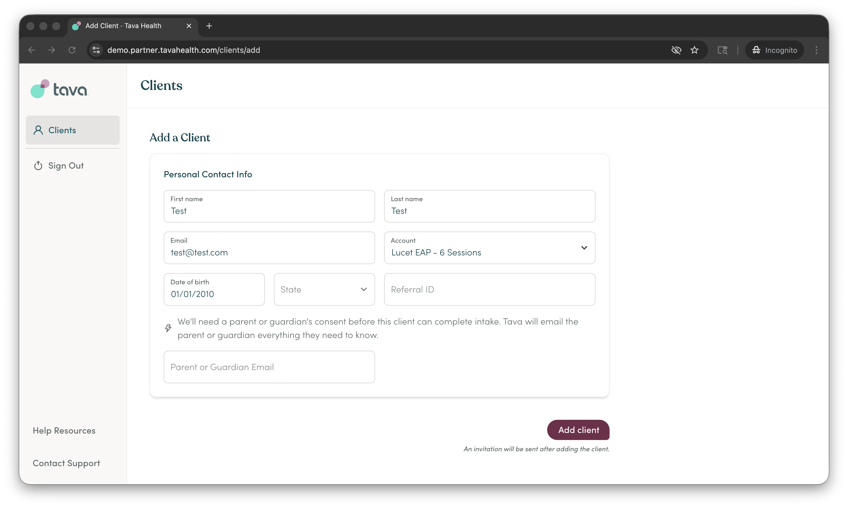The height and width of the screenshot is (508, 848).
Task: Click the browser back arrow
Action: coord(31,50)
